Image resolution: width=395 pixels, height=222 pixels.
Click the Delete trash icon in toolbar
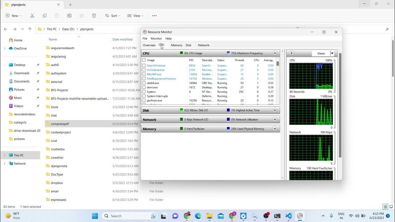(x=94, y=16)
